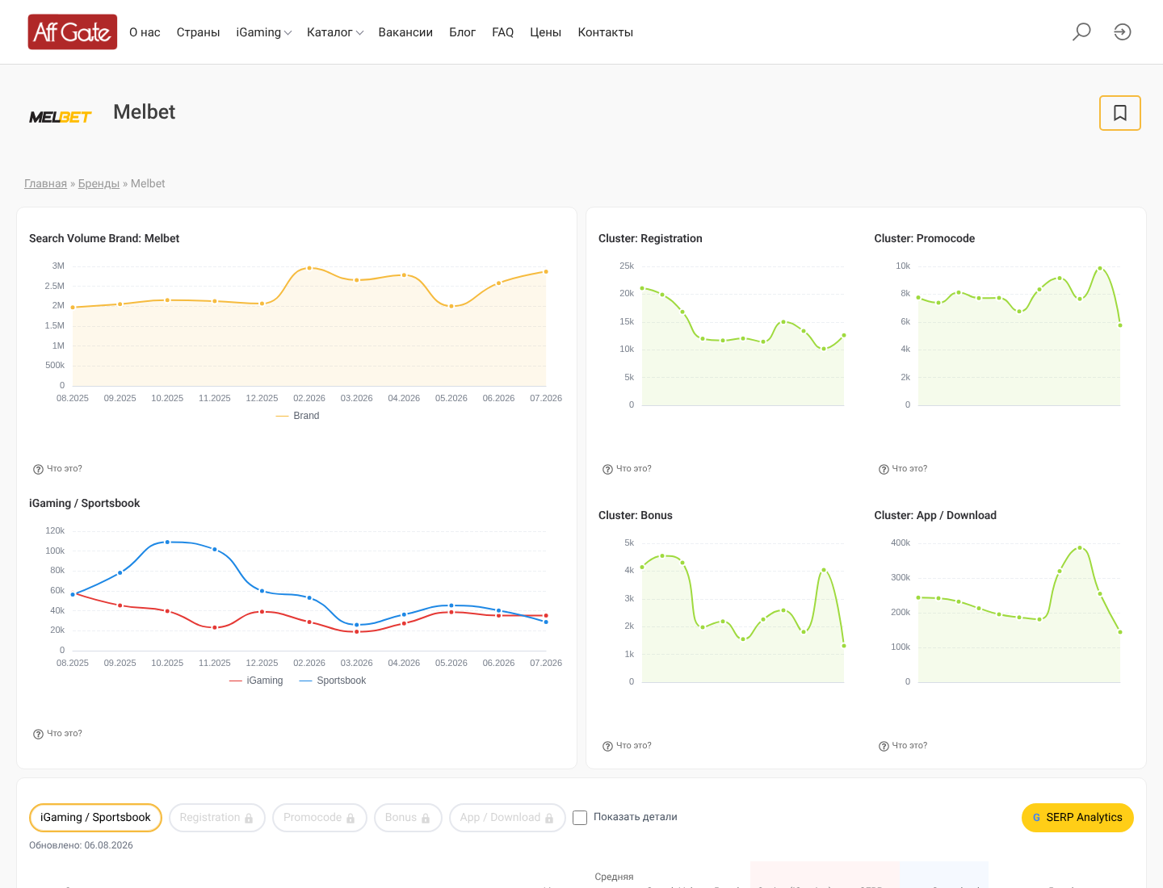Viewport: 1163px width, 888px height.
Task: Click the lock icon on App / Download tab
Action: click(549, 819)
